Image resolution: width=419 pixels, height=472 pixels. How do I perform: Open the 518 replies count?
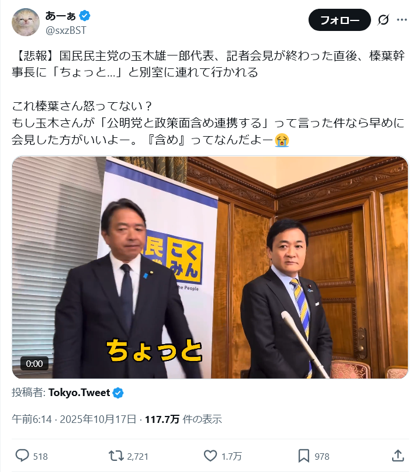pos(40,456)
